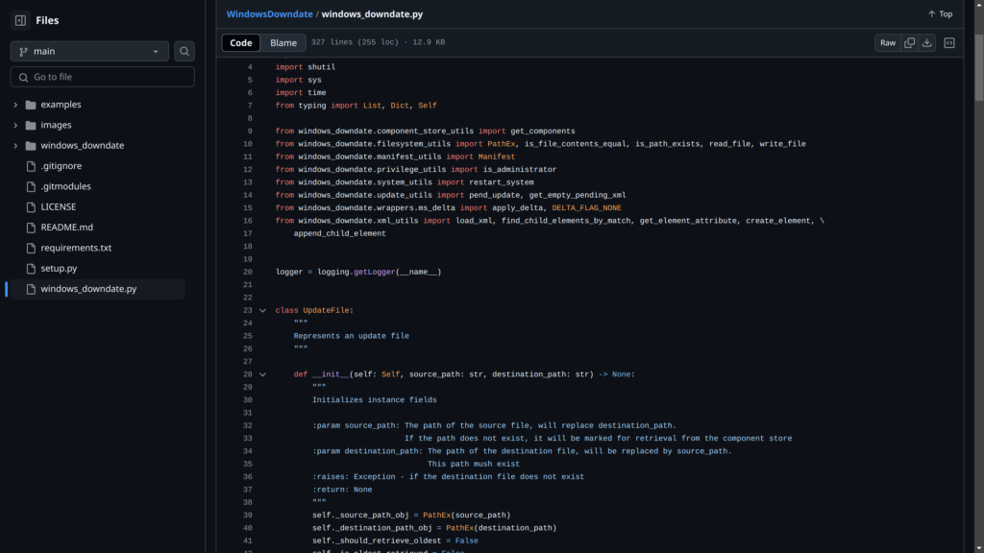Open the main branch dropdown
Image resolution: width=984 pixels, height=553 pixels.
click(x=89, y=51)
